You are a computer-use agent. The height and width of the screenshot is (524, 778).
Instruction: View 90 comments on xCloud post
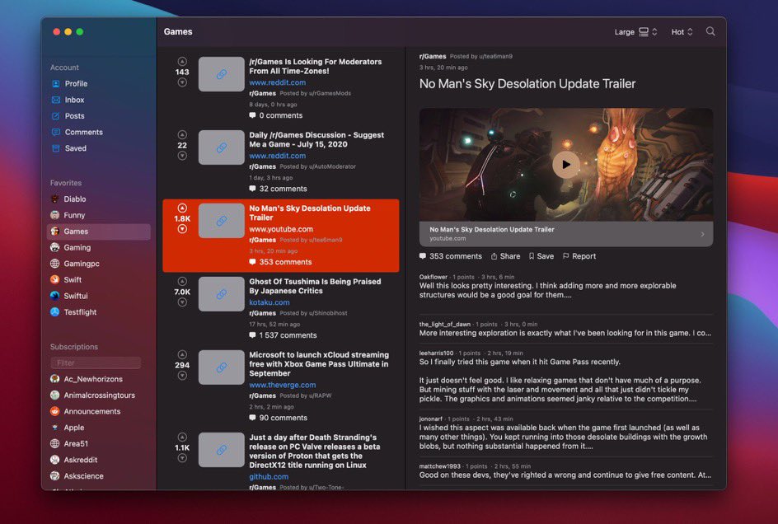point(278,418)
